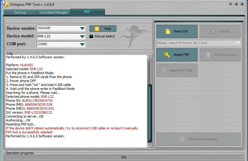This screenshot has height=161, width=248.
Task: Click the 'Authorizing...OK' log line
Action: point(18,120)
